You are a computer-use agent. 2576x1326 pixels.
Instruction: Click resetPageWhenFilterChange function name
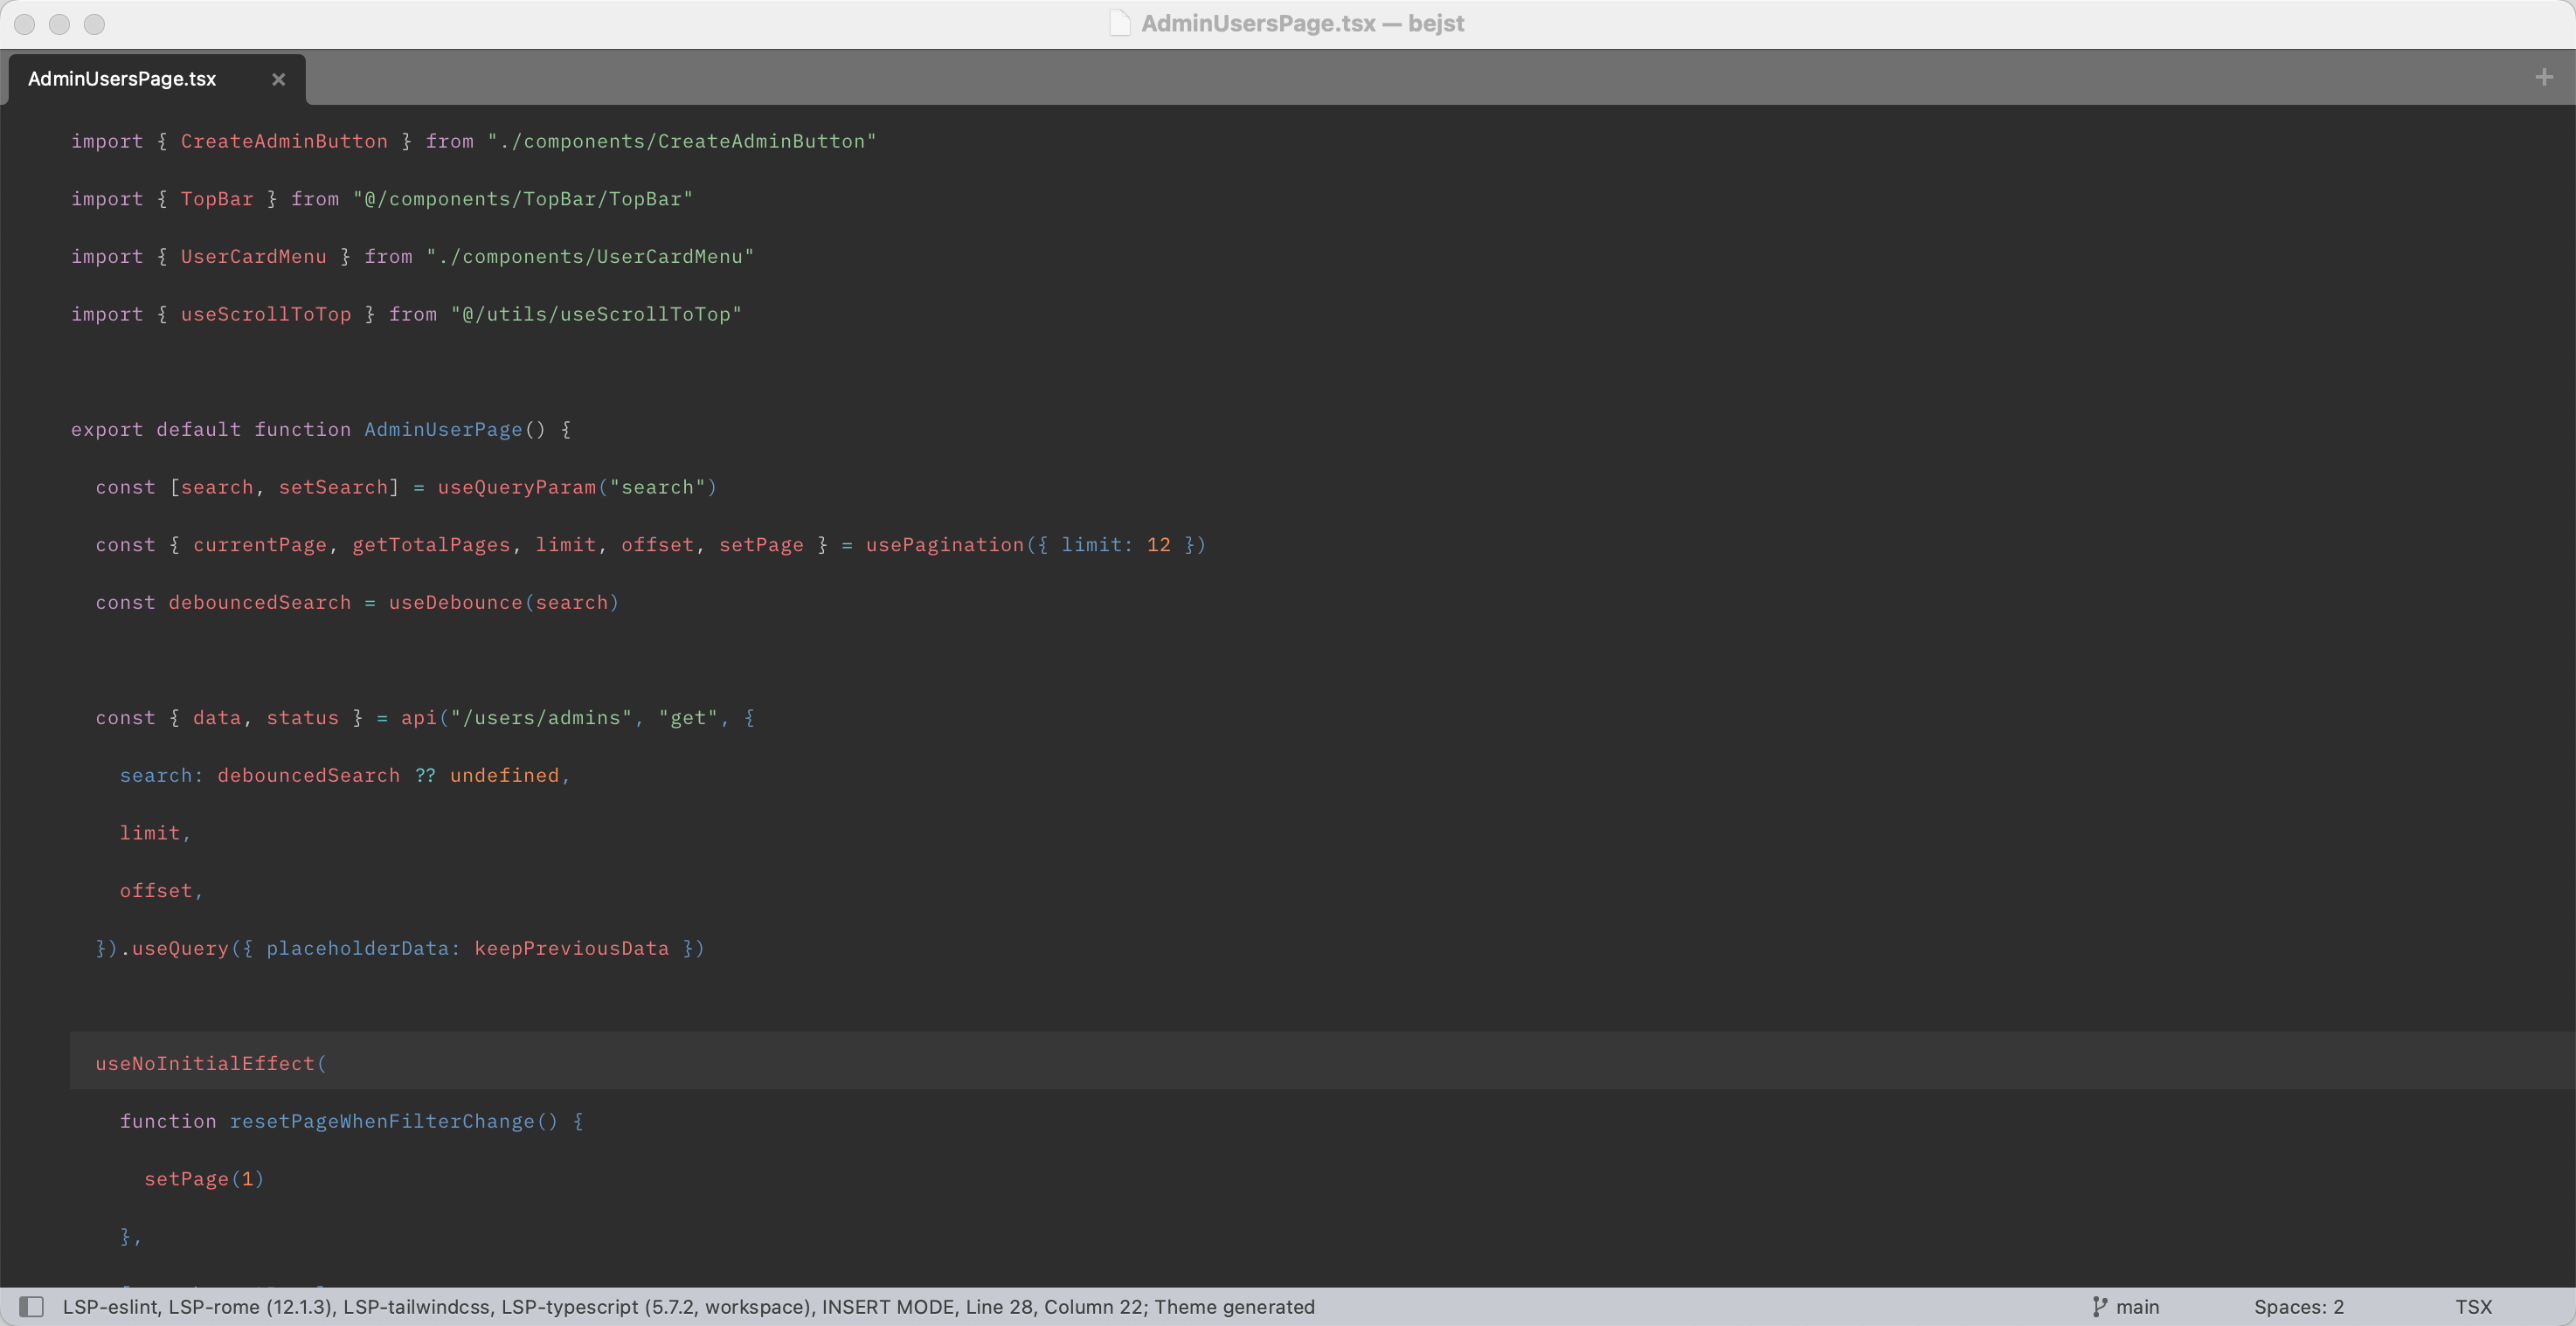point(382,1121)
